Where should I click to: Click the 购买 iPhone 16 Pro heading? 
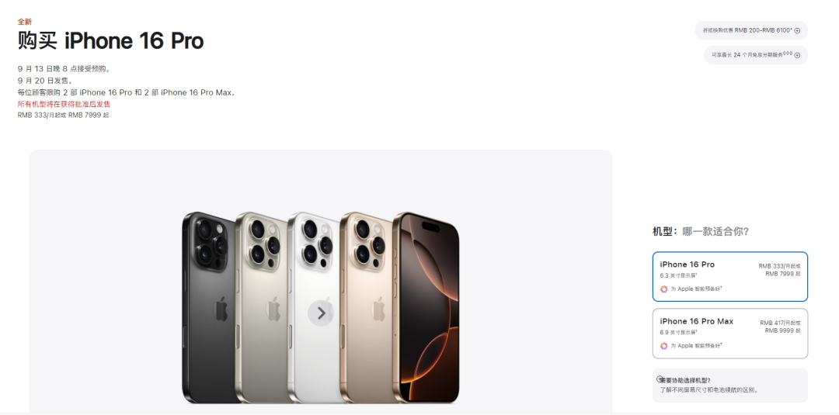(111, 40)
